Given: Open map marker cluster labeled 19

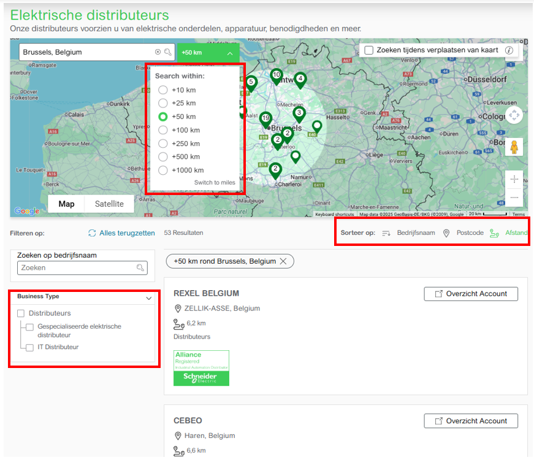Looking at the screenshot, I should pos(265,120).
